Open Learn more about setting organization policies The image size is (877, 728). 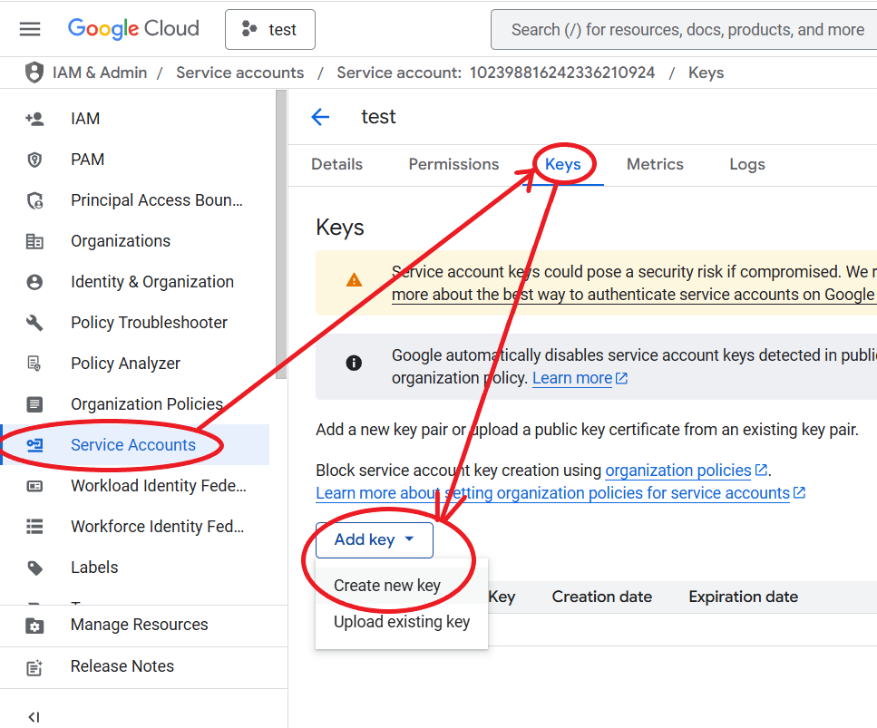click(552, 494)
